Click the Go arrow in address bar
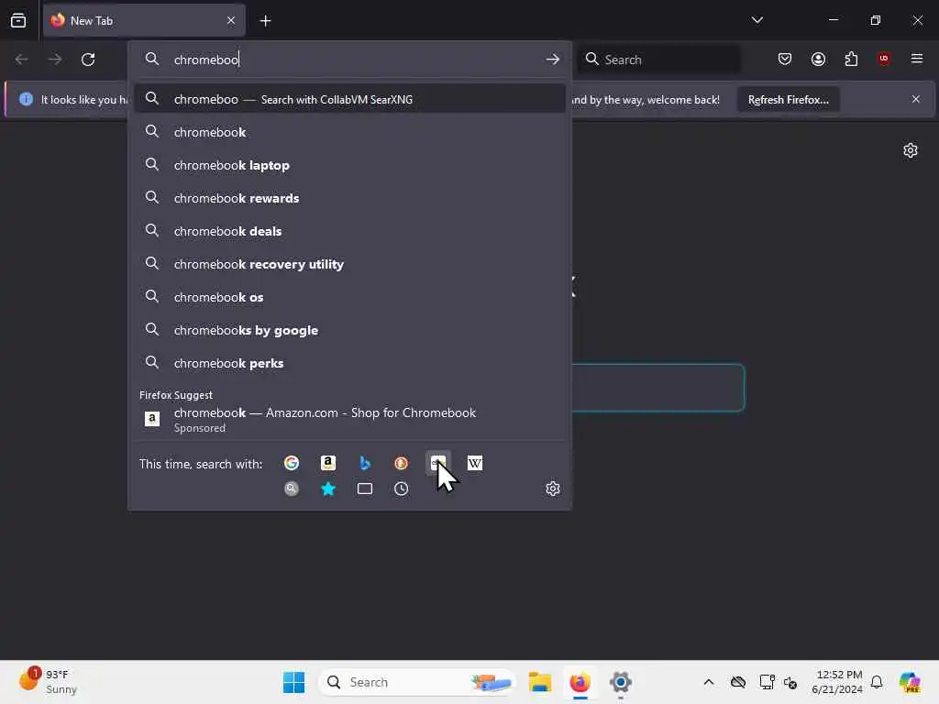The image size is (939, 704). [x=553, y=60]
